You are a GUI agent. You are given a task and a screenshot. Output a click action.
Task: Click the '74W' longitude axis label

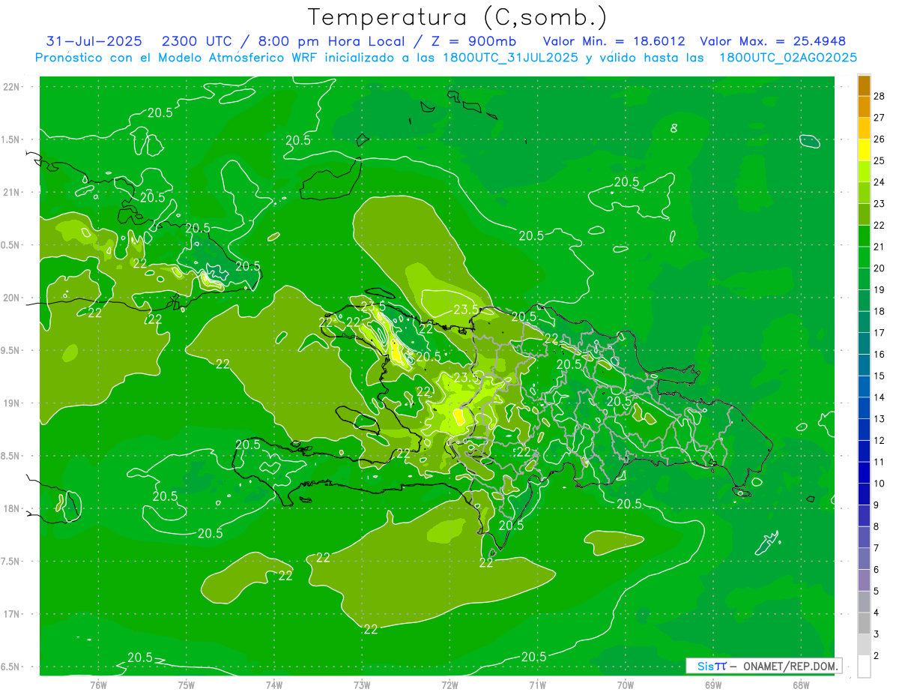click(273, 685)
